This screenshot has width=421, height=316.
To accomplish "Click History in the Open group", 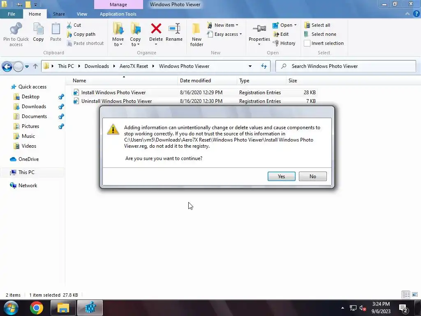I will (284, 43).
